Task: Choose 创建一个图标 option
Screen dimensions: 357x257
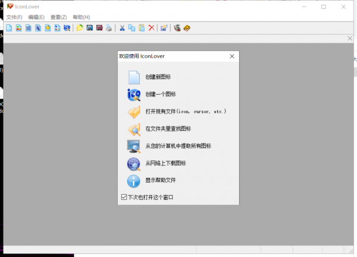Action: (x=161, y=94)
